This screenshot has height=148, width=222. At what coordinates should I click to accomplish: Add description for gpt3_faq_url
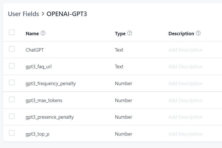click(x=185, y=67)
